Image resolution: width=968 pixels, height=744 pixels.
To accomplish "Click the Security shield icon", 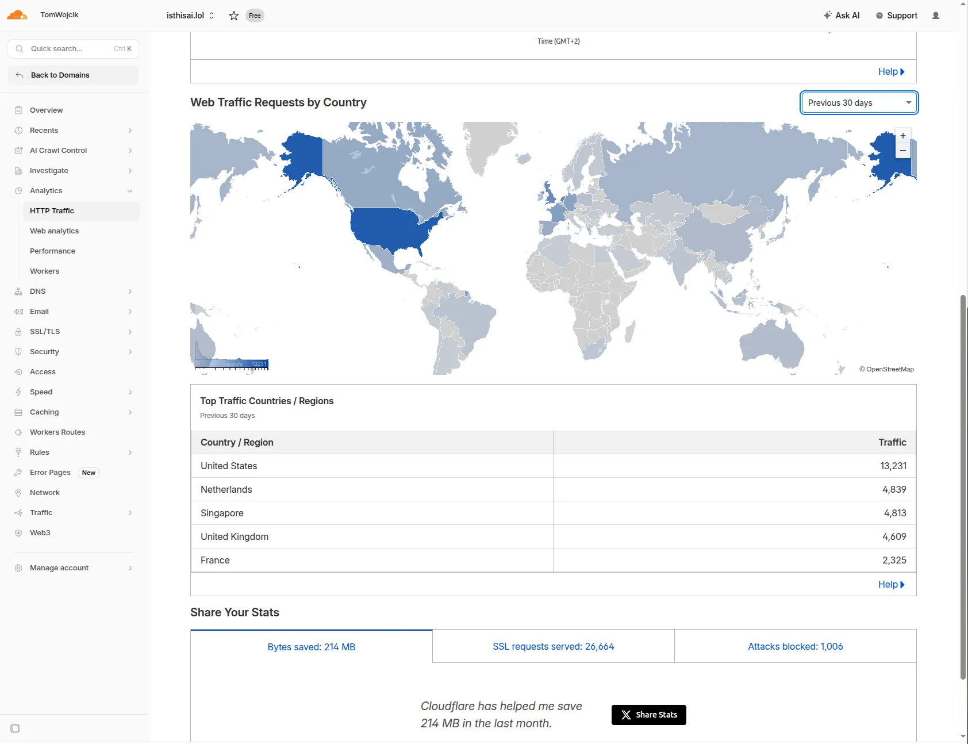I will [x=18, y=352].
